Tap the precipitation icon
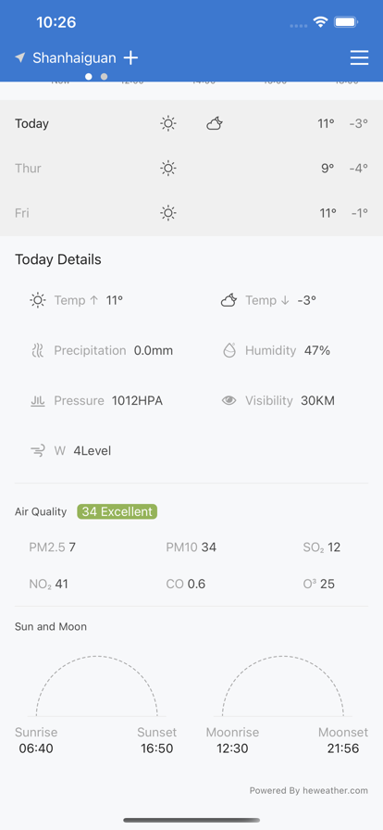The image size is (383, 830). 38,350
